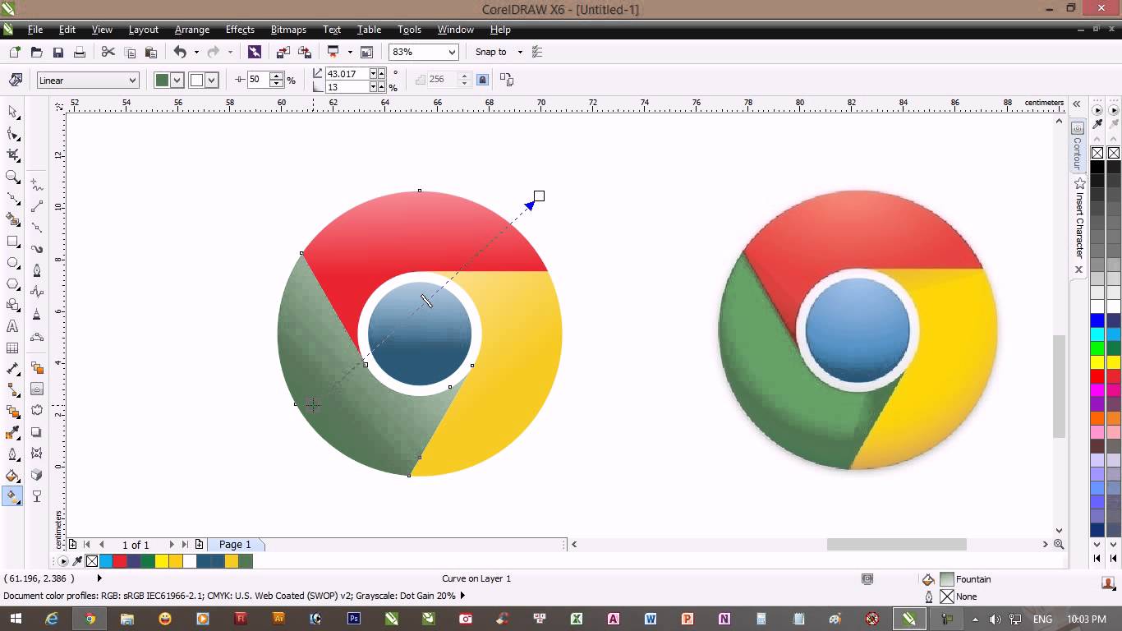Open the fill color picker dropdown

178,80
